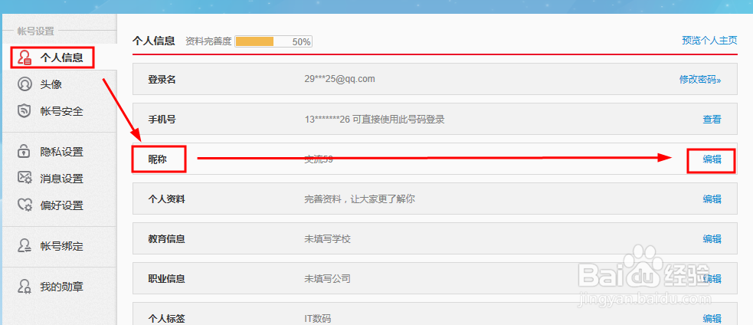Image resolution: width=753 pixels, height=325 pixels.
Task: Click the 登录名 row label
Action: tap(162, 79)
